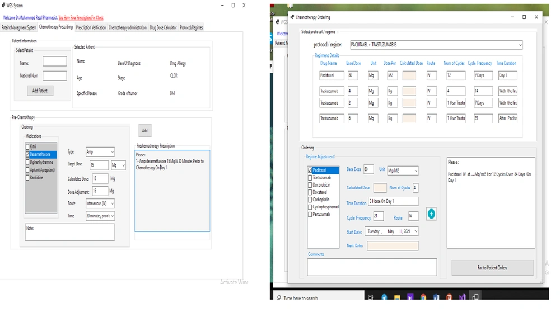The width and height of the screenshot is (560, 313).
Task: Click the Time Duration field
Action: 393,201
